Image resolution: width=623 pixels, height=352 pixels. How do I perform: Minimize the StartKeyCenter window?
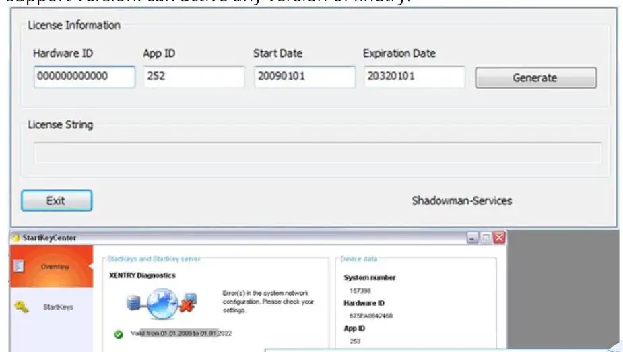click(472, 238)
